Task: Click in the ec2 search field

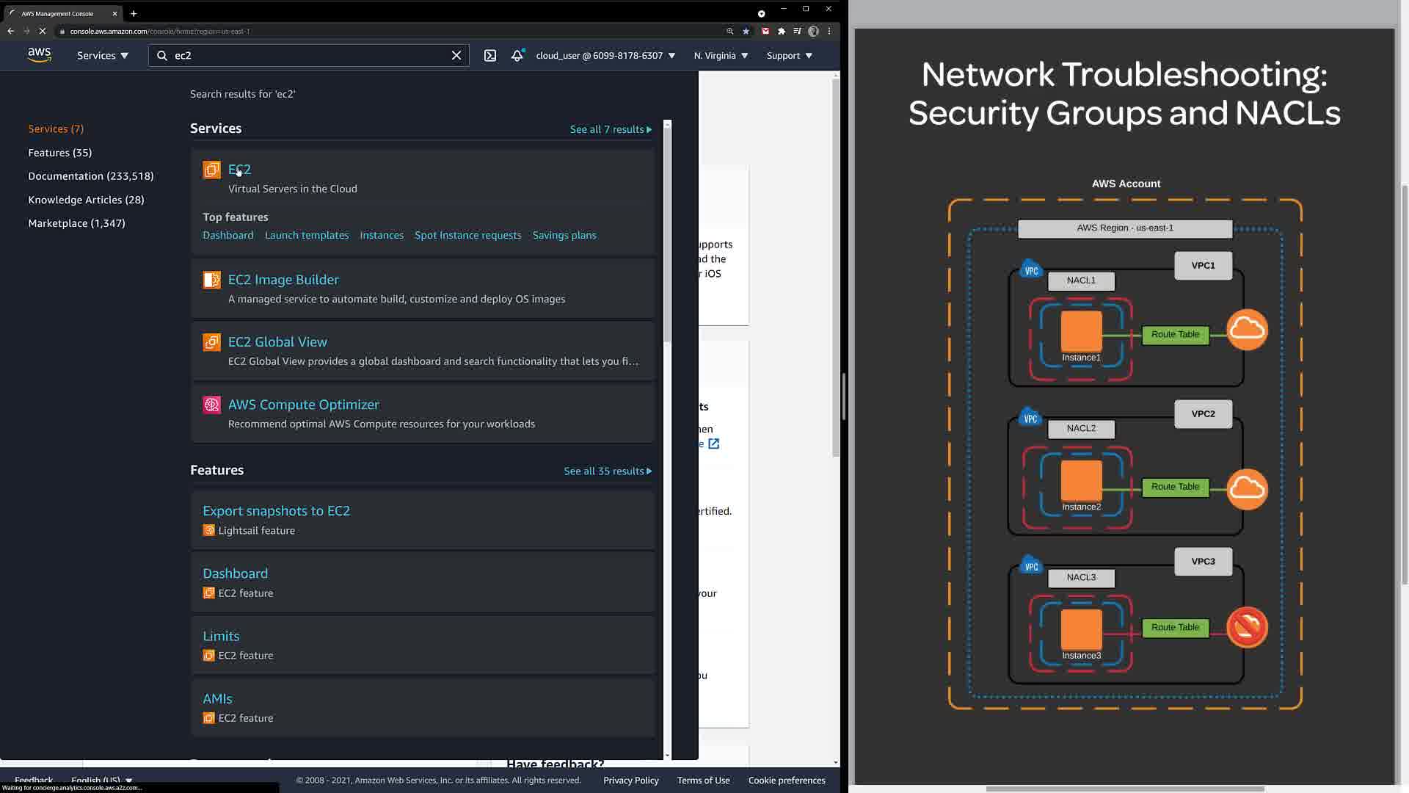Action: click(x=308, y=56)
